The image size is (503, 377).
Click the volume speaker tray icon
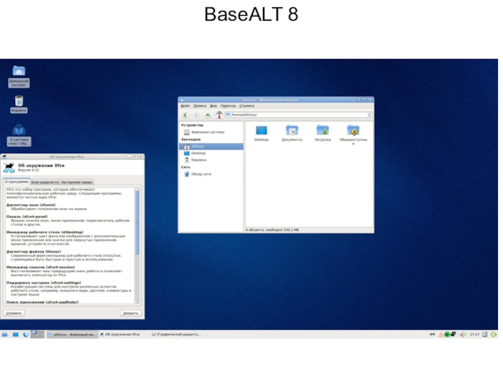(462, 334)
